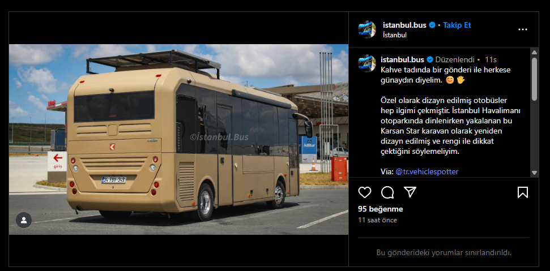Click caption scrollbar down arrow
This screenshot has height=271, width=550.
[534, 173]
